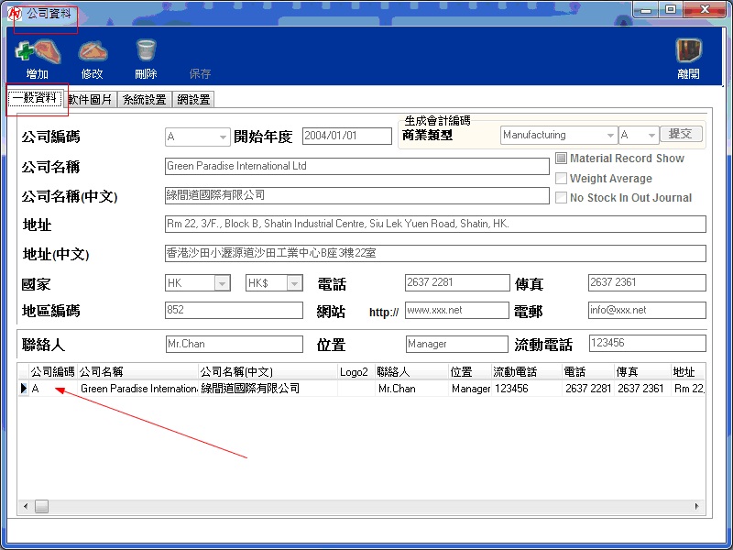Click the 聯絡人 grid column header
The width and height of the screenshot is (733, 550).
pos(411,372)
